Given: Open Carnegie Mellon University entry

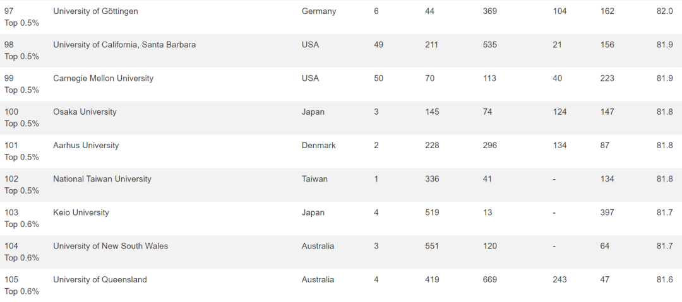Looking at the screenshot, I should (103, 78).
